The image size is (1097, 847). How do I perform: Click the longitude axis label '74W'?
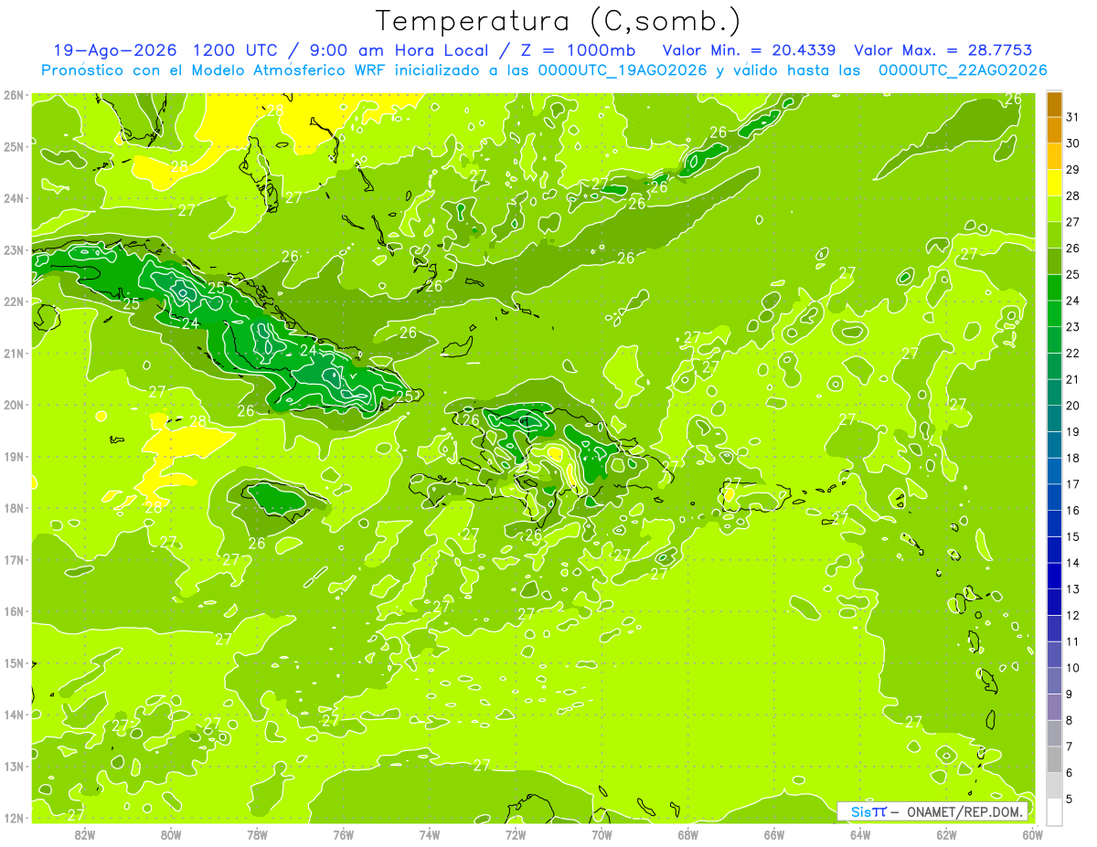tap(430, 834)
